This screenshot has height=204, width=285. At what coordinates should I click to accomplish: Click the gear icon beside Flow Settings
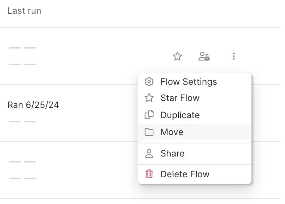[x=149, y=82]
